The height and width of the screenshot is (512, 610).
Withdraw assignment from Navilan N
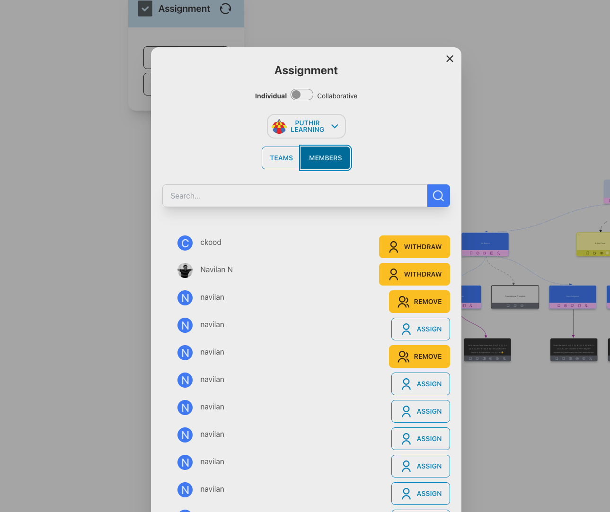pos(414,274)
